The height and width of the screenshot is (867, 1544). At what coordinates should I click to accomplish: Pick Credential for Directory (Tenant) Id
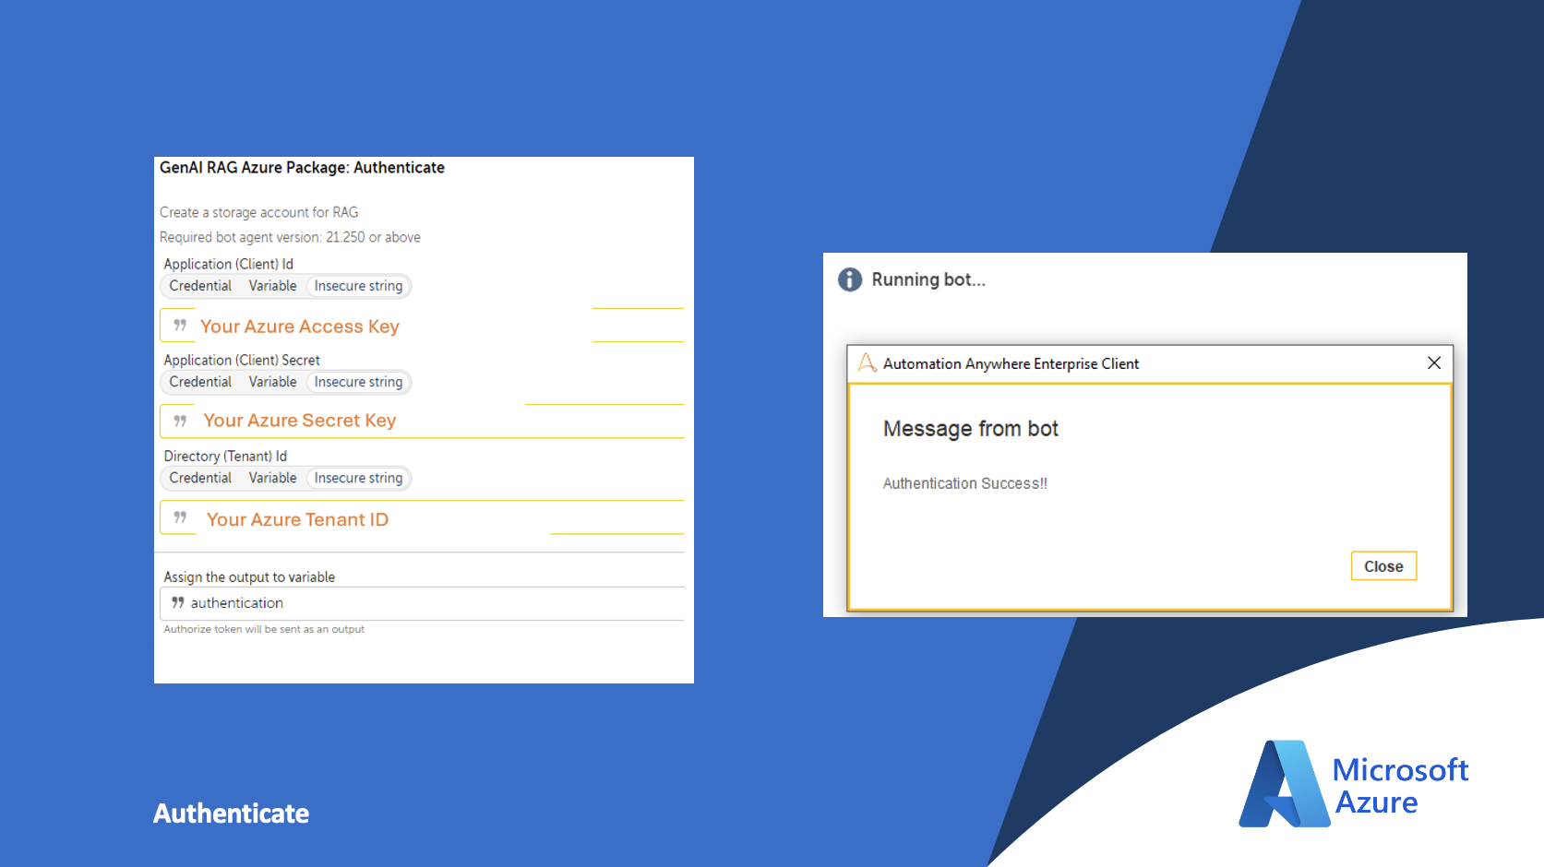click(x=200, y=478)
